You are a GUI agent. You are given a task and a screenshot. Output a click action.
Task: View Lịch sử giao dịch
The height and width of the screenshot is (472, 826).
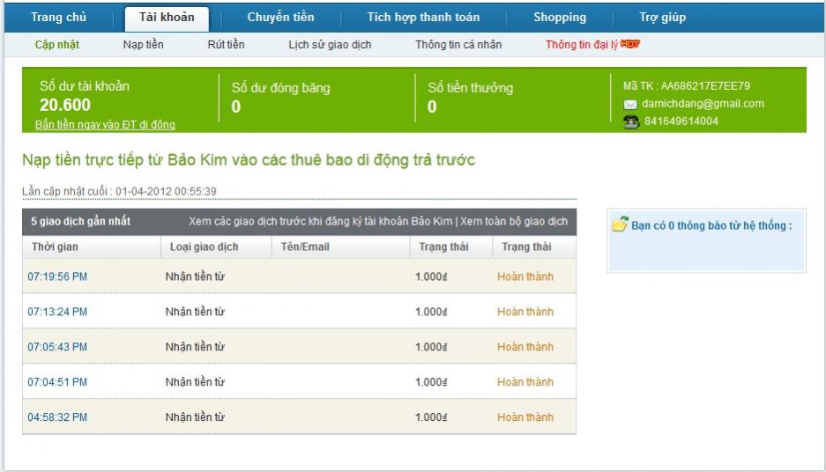click(330, 45)
